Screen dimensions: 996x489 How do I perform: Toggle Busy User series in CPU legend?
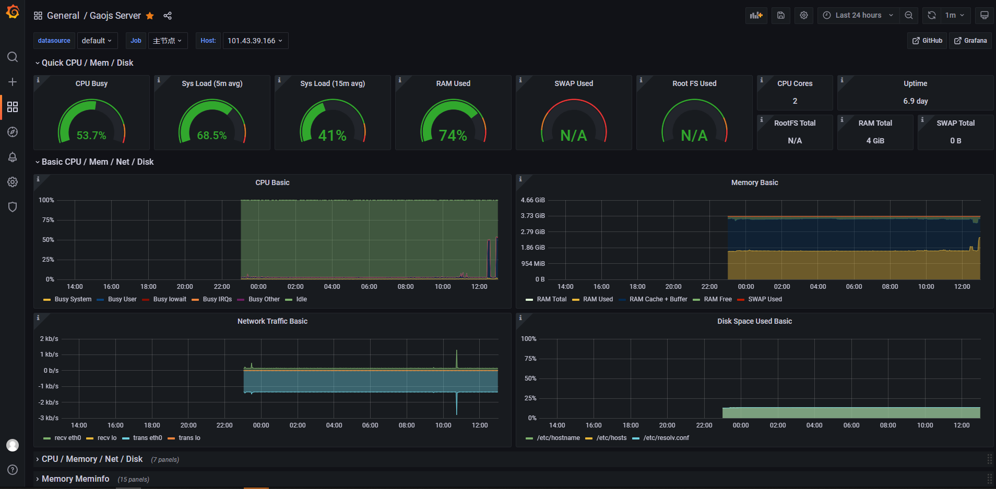(122, 299)
